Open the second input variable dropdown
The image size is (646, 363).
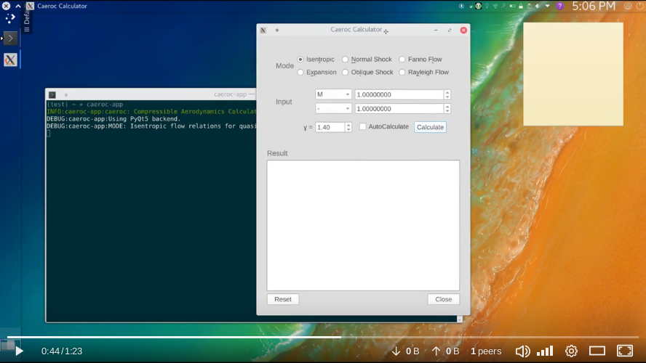tap(333, 108)
